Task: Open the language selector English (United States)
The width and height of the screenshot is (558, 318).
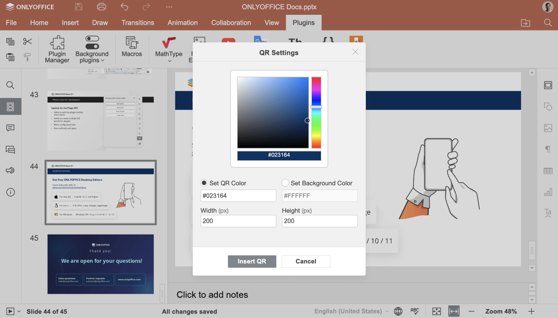Action: pyautogui.click(x=351, y=311)
